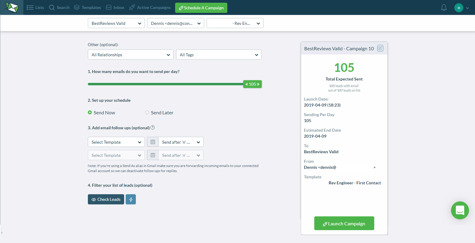Open the Dennis sender account dropdown
This screenshot has width=475, height=243.
pos(176,23)
